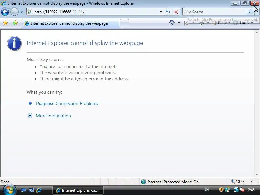Click 'You are not connected to the Internet.'
260x195 pixels.
(x=78, y=67)
